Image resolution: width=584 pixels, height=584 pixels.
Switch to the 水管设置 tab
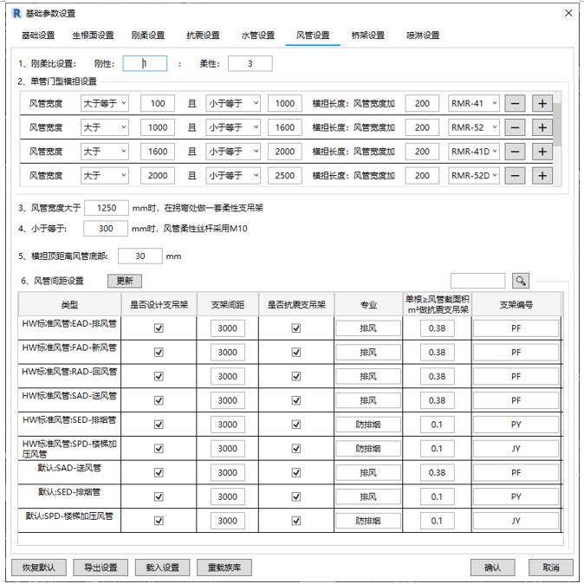click(x=257, y=36)
